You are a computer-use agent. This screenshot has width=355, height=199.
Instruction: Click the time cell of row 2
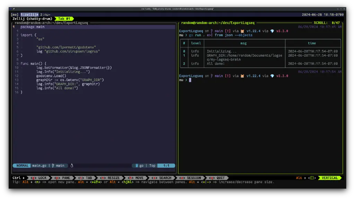pyautogui.click(x=313, y=64)
